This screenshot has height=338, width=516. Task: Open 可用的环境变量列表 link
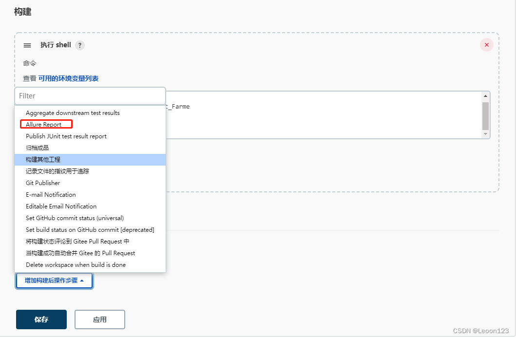[x=68, y=78]
